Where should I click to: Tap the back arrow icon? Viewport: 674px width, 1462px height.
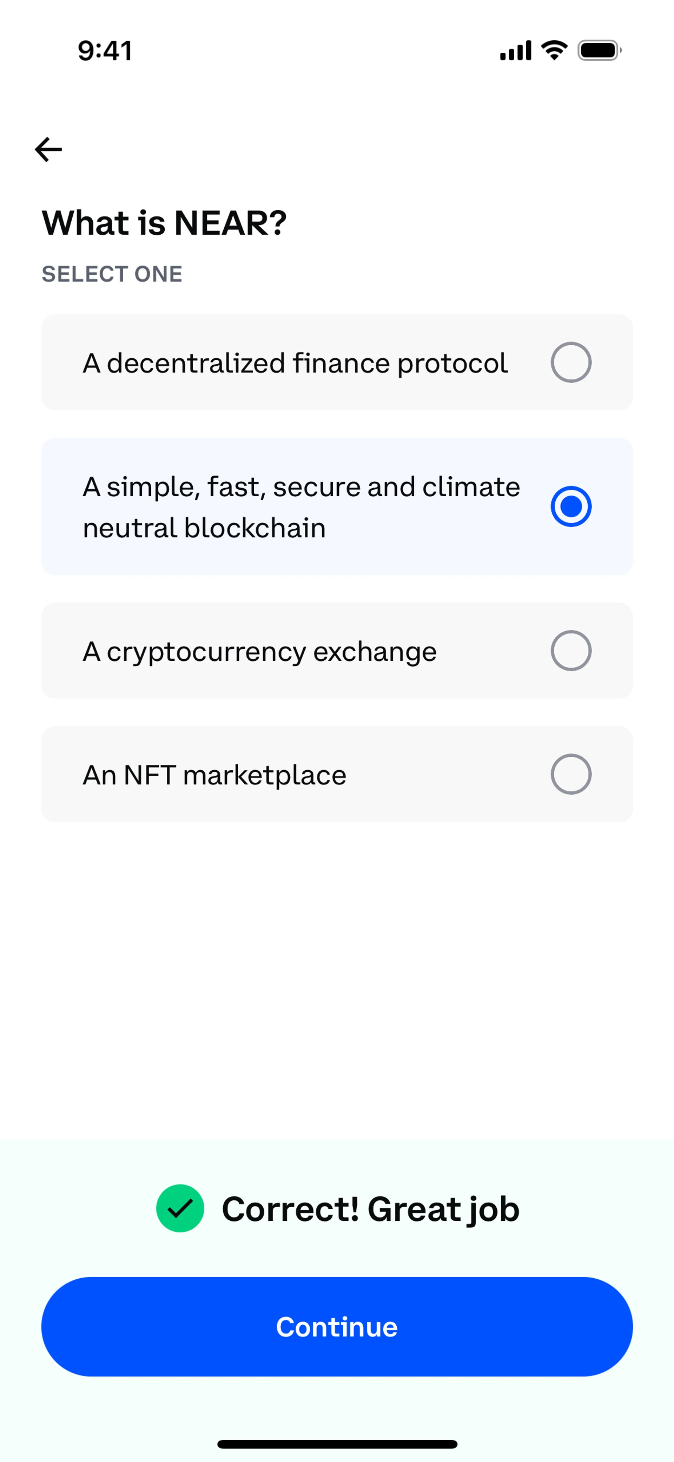[48, 149]
